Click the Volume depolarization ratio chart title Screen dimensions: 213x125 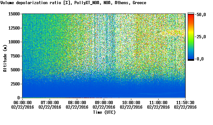click(x=73, y=3)
